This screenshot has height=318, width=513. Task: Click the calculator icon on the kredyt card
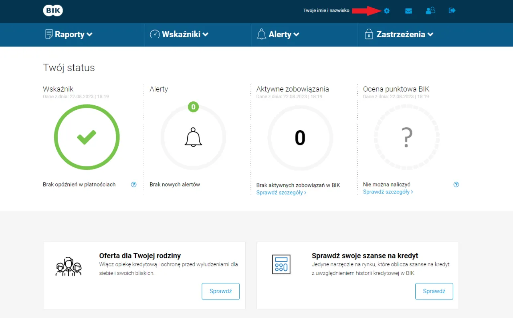tap(281, 264)
